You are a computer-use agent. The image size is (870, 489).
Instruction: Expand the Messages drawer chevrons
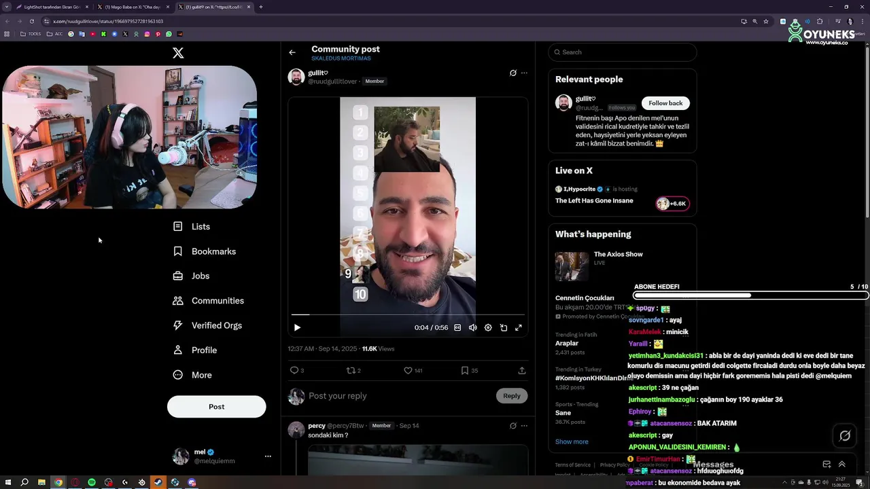842,465
